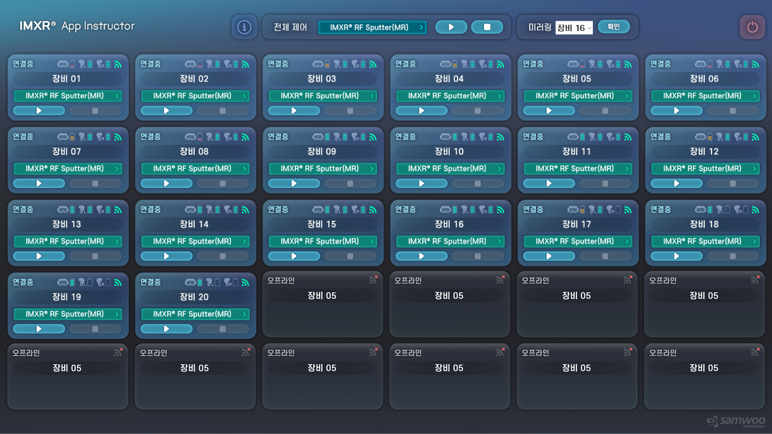Stop playback on 장비 07

click(x=95, y=184)
